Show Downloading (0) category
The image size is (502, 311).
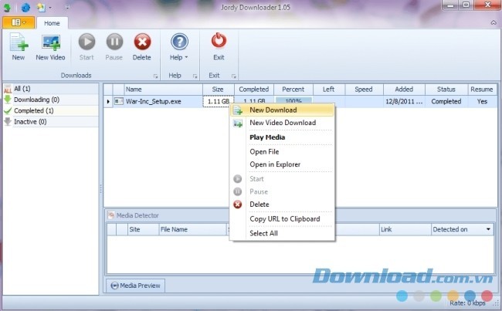point(51,100)
